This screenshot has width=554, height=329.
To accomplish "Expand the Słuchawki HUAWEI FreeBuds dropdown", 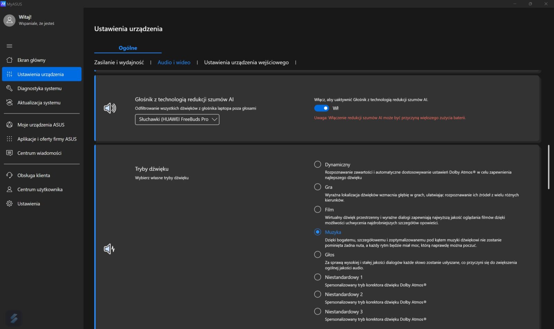I will pos(177,119).
